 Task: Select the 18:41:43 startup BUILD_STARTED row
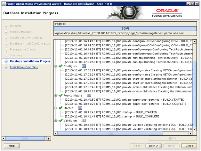tap(111, 112)
